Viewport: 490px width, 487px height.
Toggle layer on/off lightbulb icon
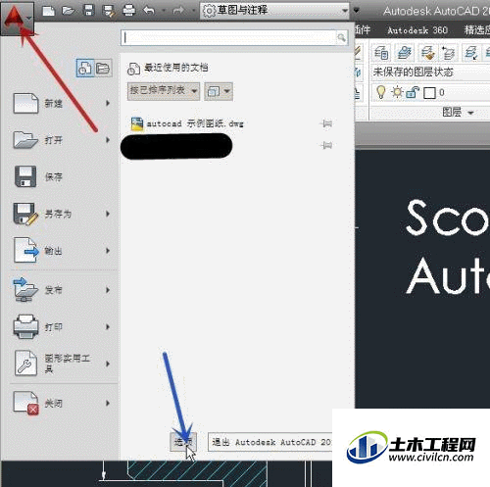(381, 92)
